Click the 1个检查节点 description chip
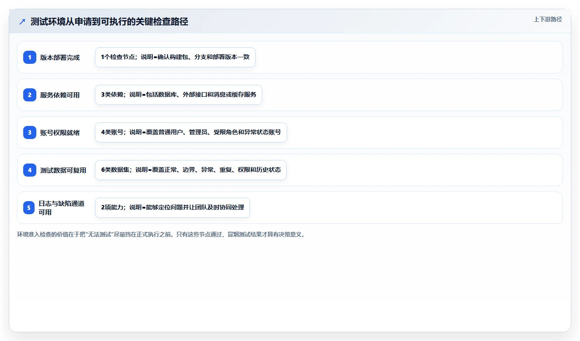The width and height of the screenshot is (580, 341). tap(175, 57)
